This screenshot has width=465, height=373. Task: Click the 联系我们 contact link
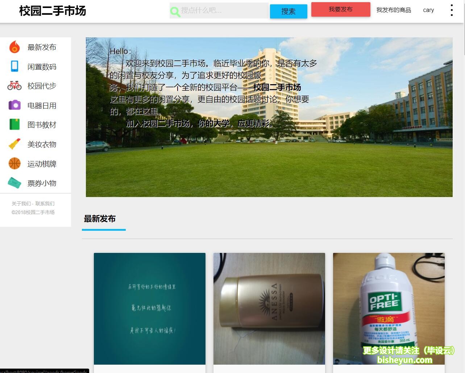click(x=45, y=204)
